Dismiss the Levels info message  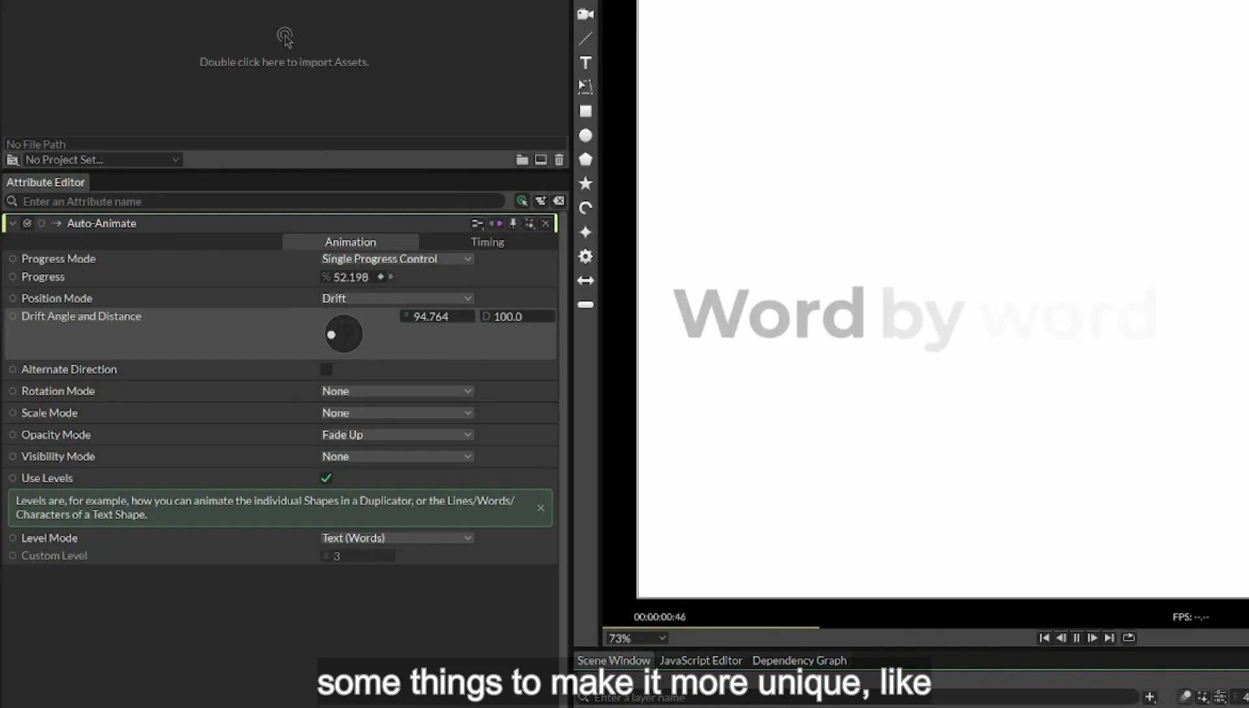pos(541,508)
